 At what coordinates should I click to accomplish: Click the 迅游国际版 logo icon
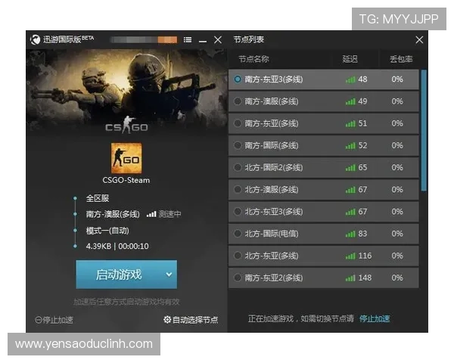pos(36,39)
